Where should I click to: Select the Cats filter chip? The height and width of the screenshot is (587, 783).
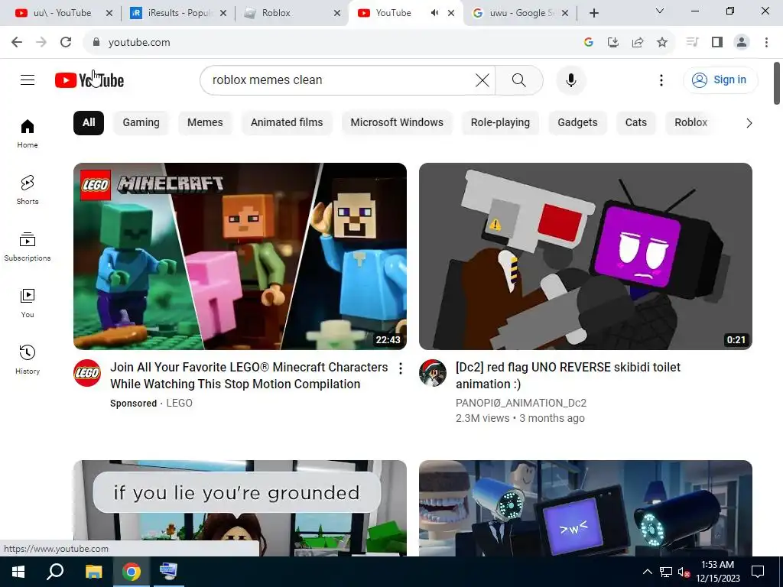tap(635, 123)
